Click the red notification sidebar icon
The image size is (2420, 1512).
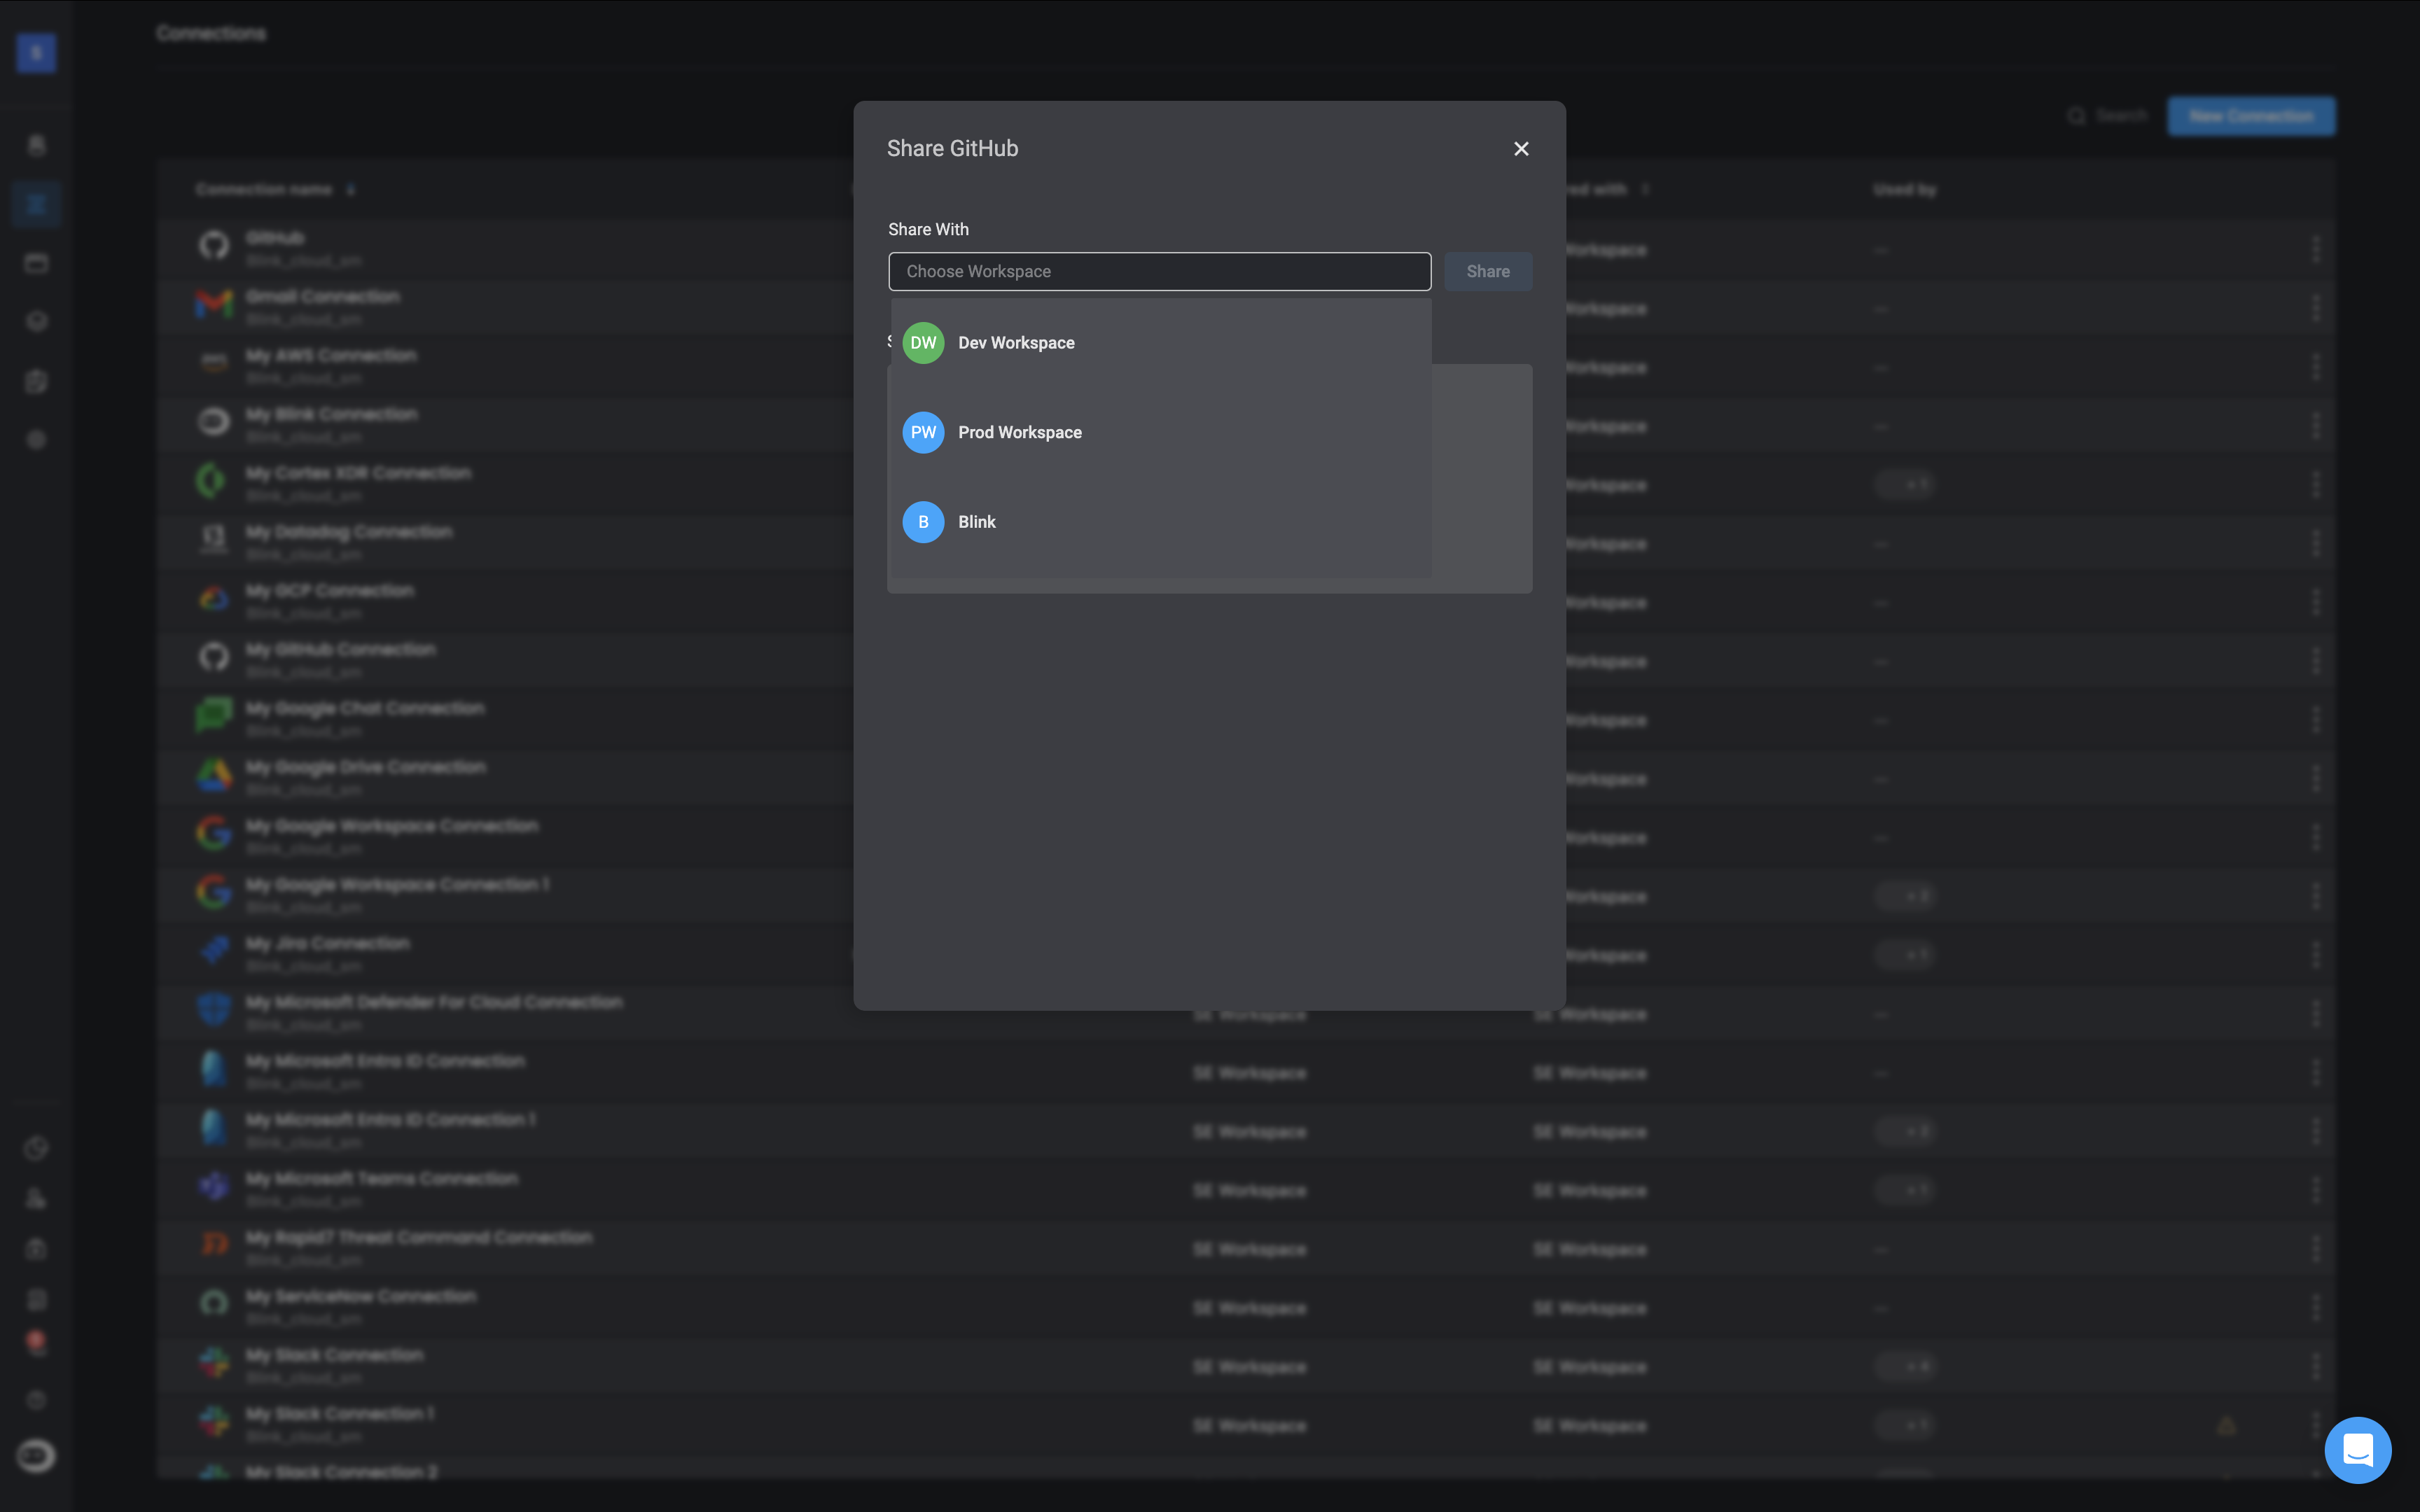pyautogui.click(x=36, y=1343)
